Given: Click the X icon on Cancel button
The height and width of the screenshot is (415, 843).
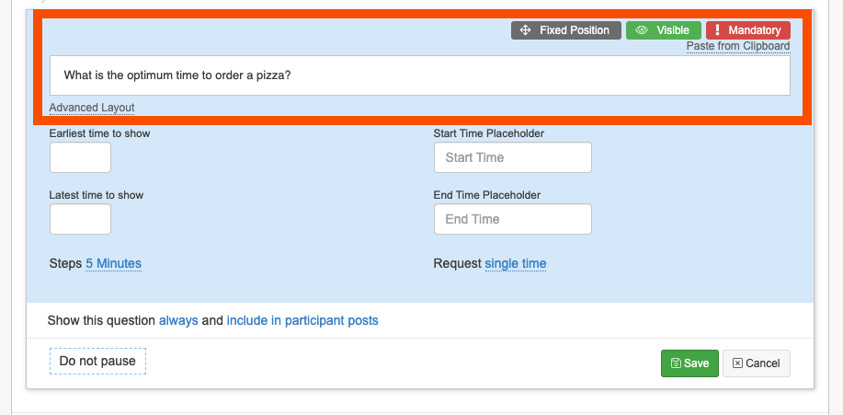Looking at the screenshot, I should point(737,363).
